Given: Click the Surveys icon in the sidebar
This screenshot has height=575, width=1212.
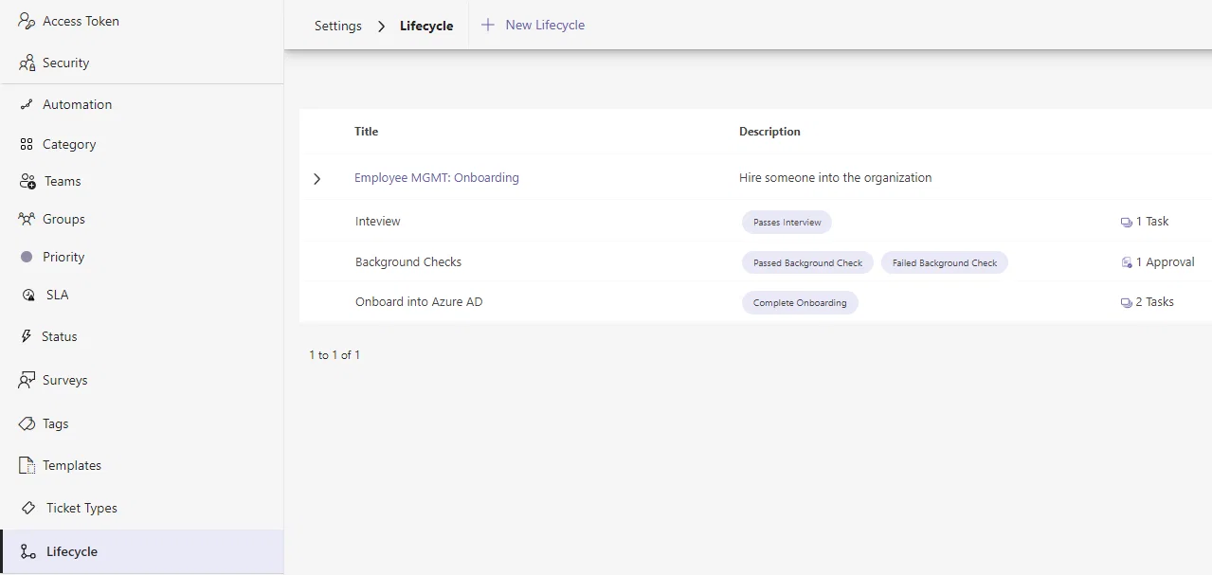Looking at the screenshot, I should click(27, 380).
